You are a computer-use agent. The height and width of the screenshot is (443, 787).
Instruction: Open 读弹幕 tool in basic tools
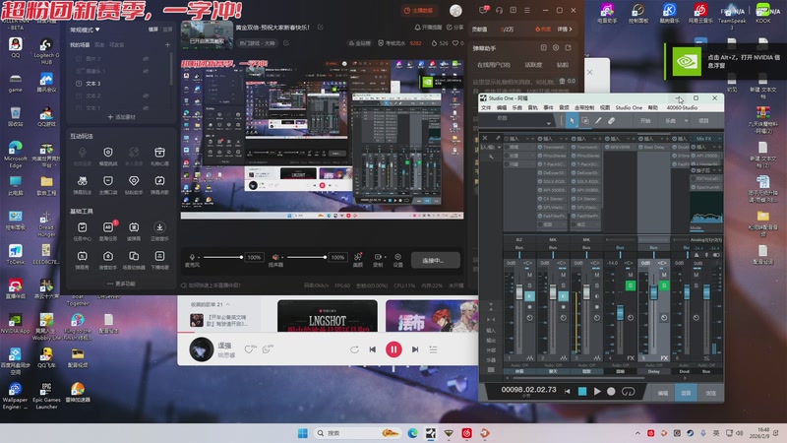pyautogui.click(x=134, y=231)
